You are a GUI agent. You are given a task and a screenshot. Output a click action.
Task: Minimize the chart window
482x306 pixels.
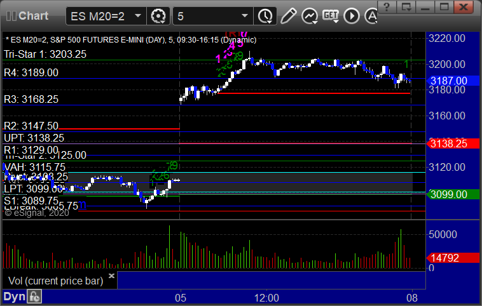[x=425, y=7]
